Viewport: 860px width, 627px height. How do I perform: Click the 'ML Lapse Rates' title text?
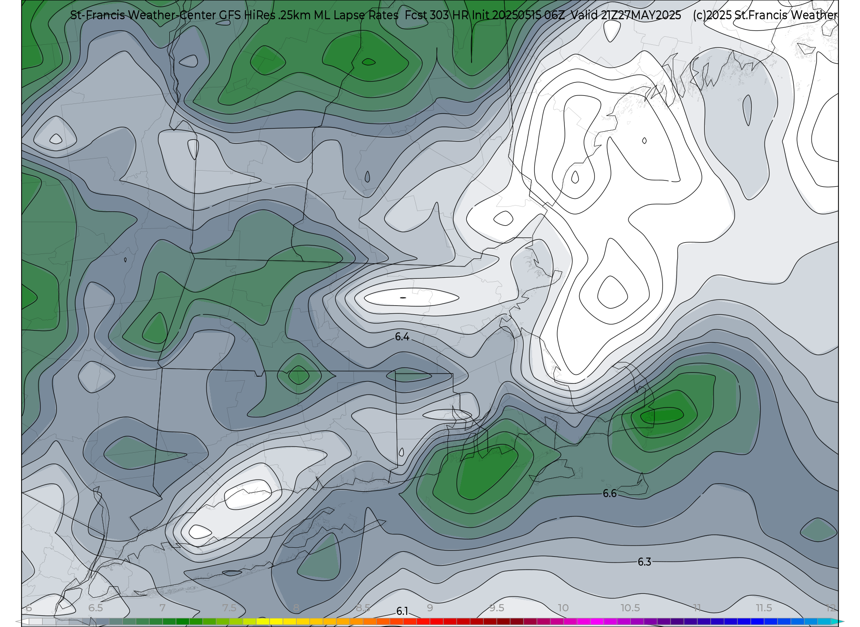click(356, 15)
